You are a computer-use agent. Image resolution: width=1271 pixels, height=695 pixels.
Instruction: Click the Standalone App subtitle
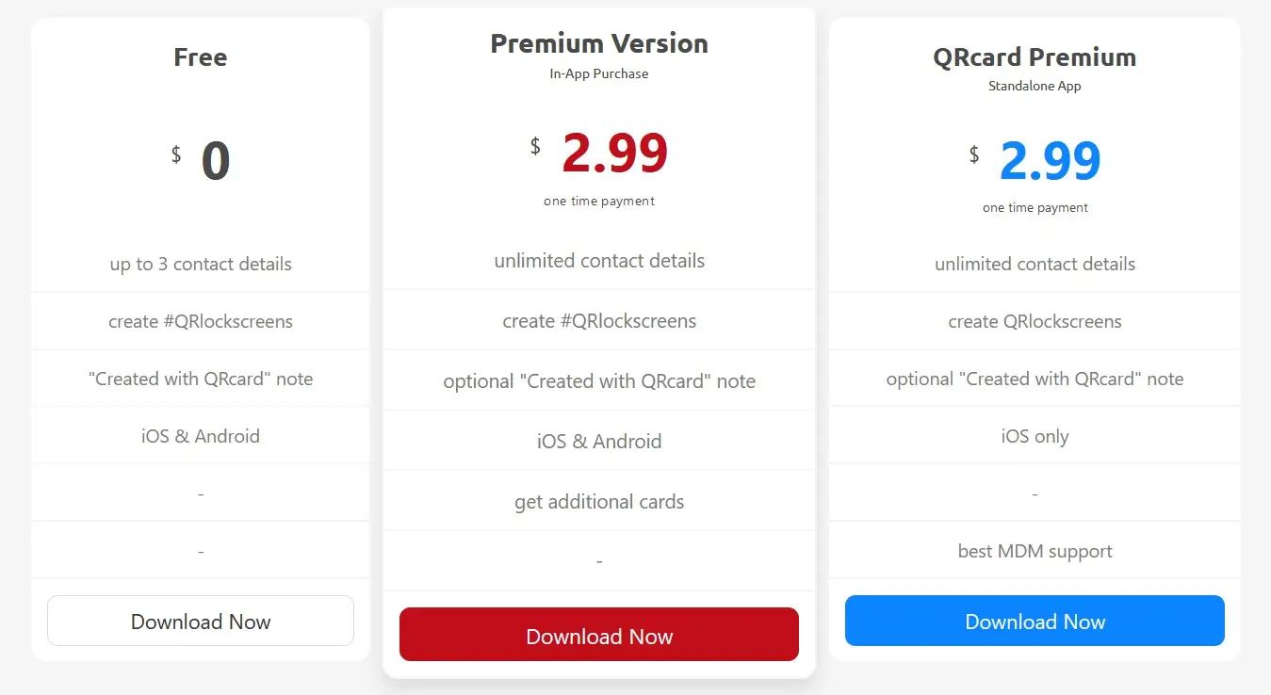[x=1035, y=86]
